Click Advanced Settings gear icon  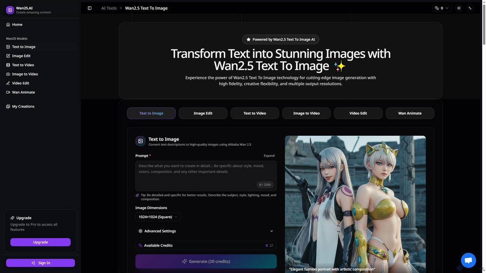[140, 231]
